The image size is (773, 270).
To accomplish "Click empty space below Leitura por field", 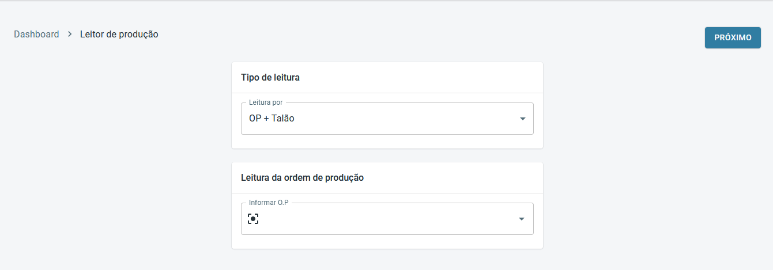I will [x=386, y=142].
